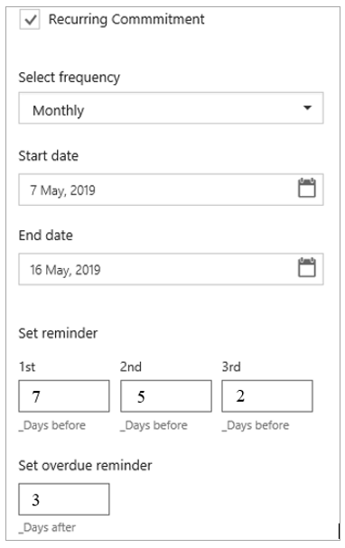Expand the frequency dropdown arrow

(307, 107)
